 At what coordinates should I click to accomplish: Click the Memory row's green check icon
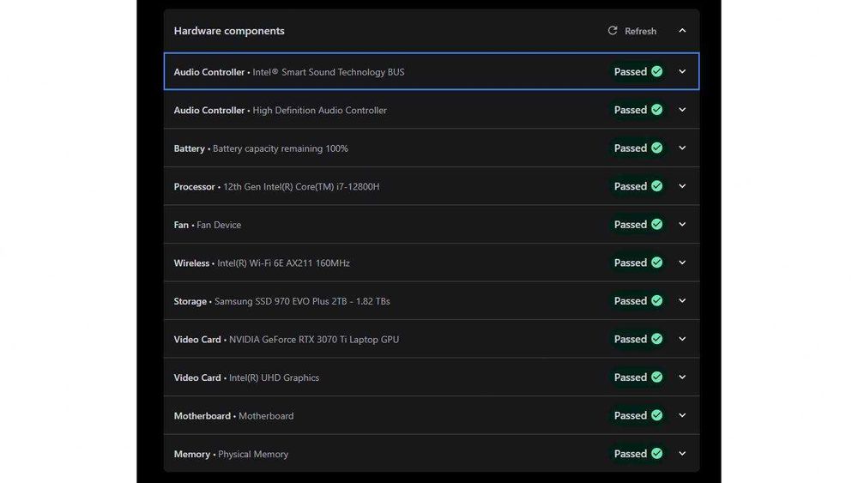pyautogui.click(x=657, y=454)
